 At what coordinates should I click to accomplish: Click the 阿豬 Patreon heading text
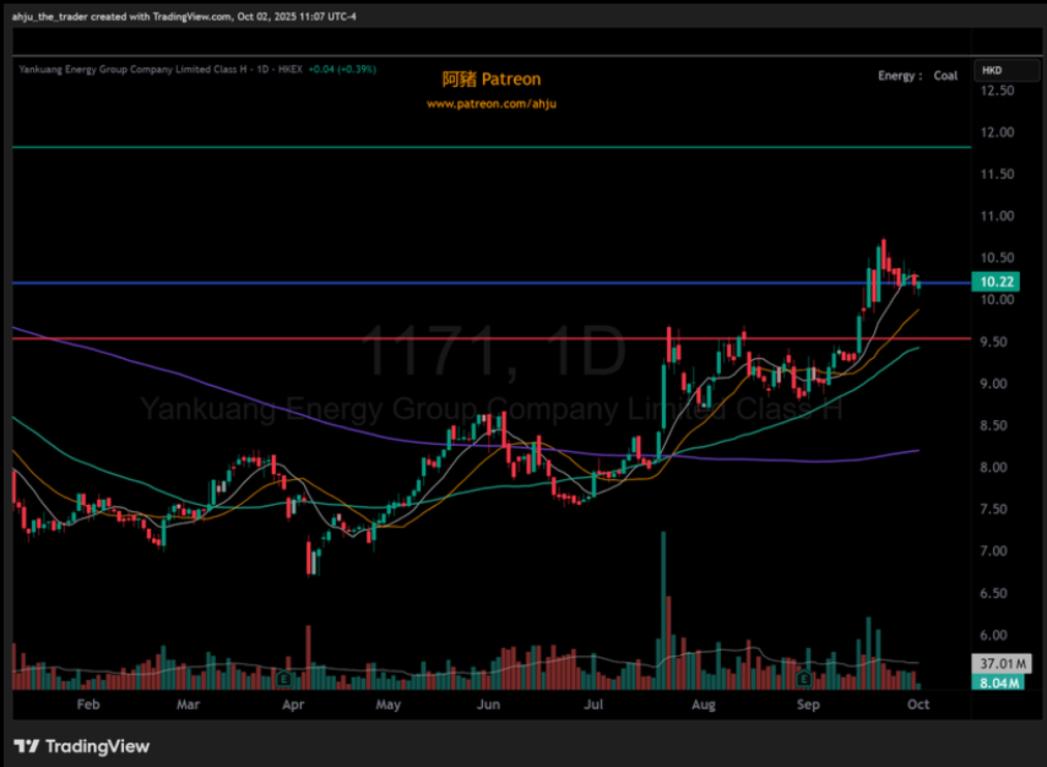pos(491,80)
